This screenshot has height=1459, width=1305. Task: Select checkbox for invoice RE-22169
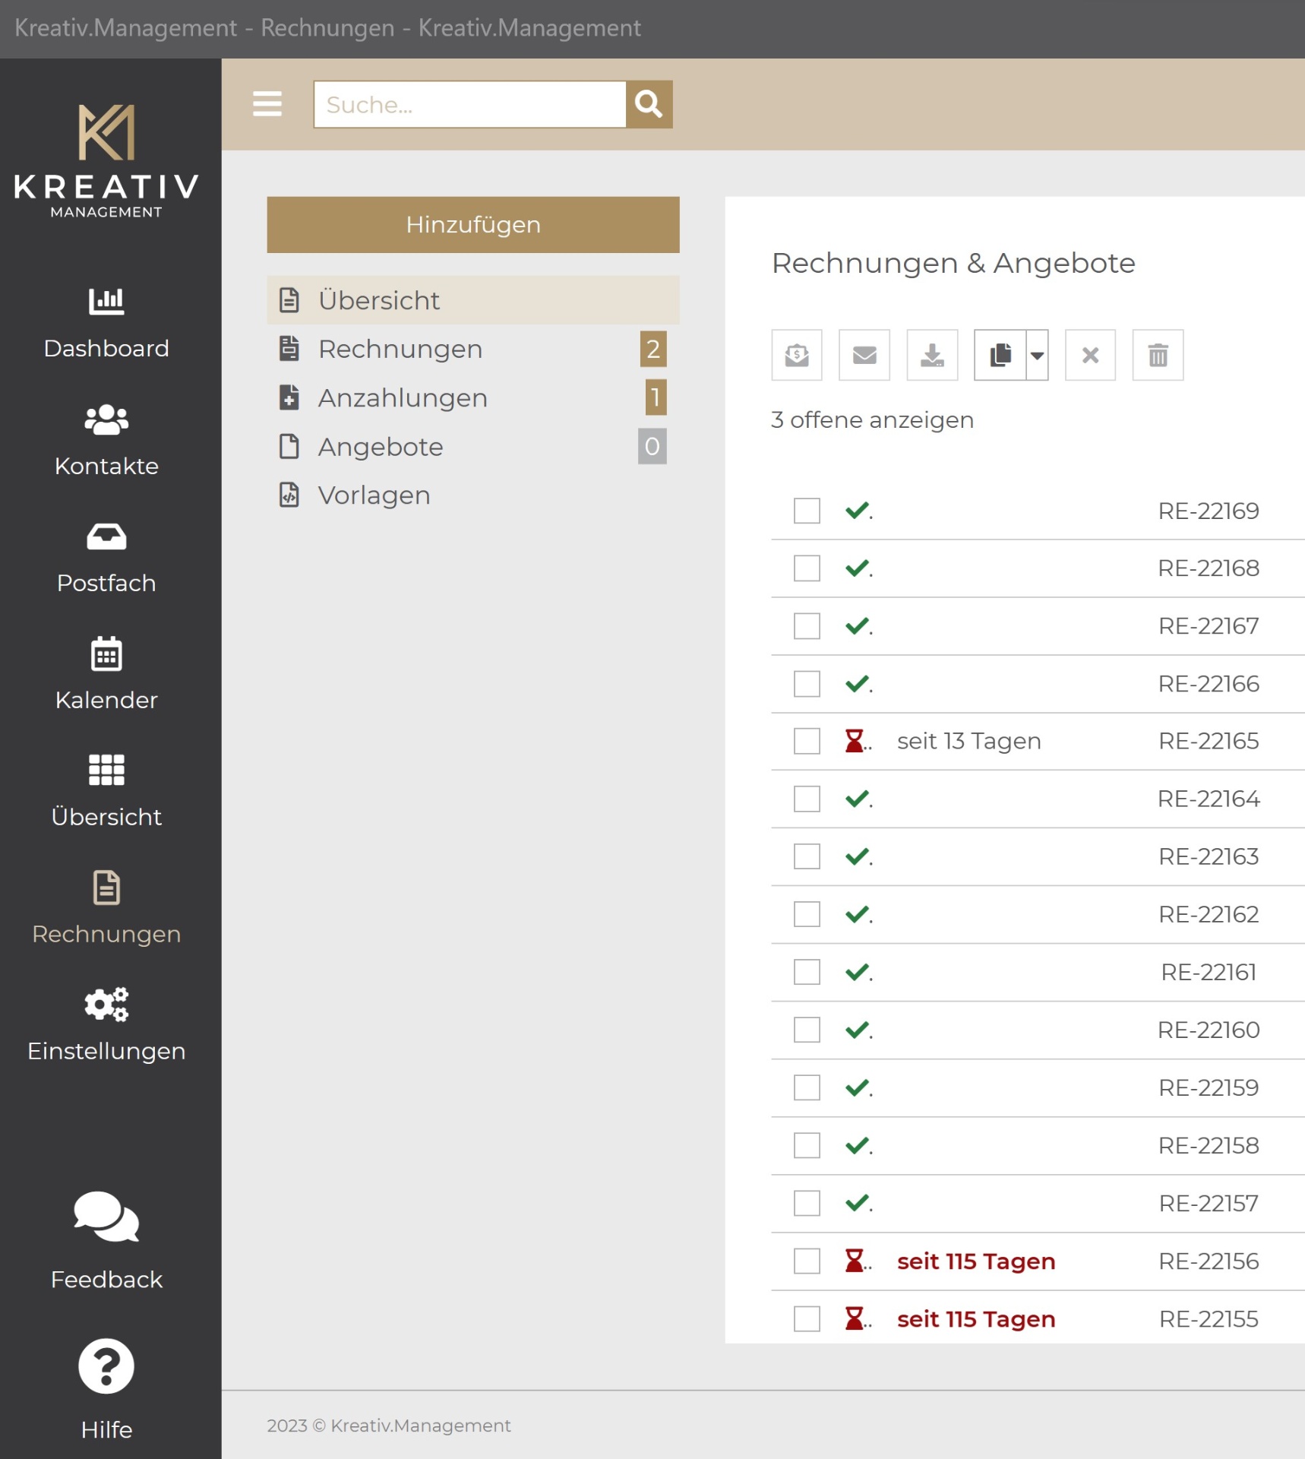click(x=806, y=511)
